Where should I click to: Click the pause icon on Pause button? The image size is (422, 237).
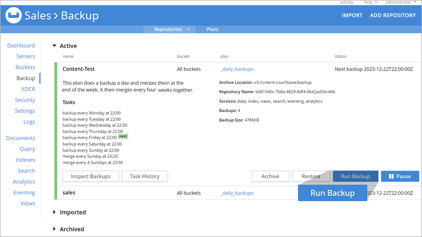point(391,176)
